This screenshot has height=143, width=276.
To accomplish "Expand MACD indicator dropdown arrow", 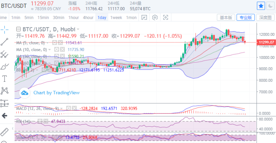I will (x=62, y=108).
